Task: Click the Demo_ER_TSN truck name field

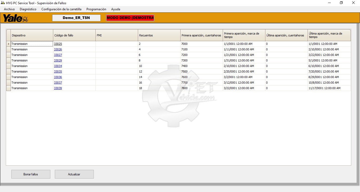Action: pos(76,18)
